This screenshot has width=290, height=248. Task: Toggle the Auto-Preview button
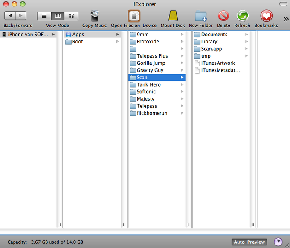point(249,242)
